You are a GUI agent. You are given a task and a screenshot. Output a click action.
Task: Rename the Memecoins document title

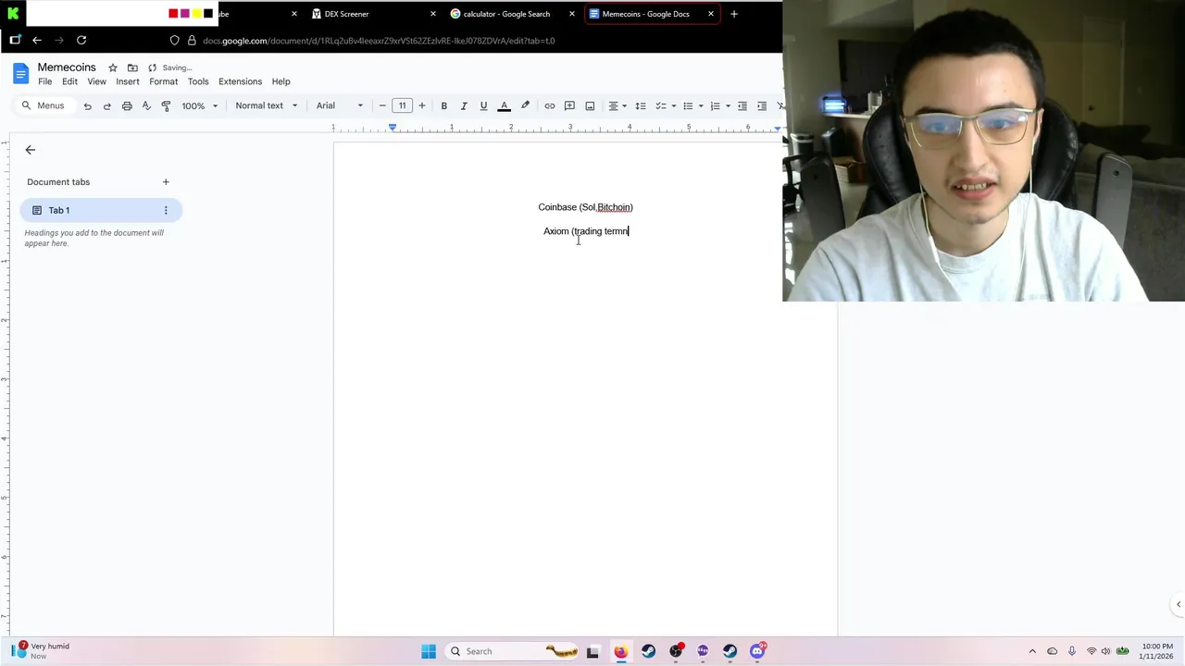point(67,68)
